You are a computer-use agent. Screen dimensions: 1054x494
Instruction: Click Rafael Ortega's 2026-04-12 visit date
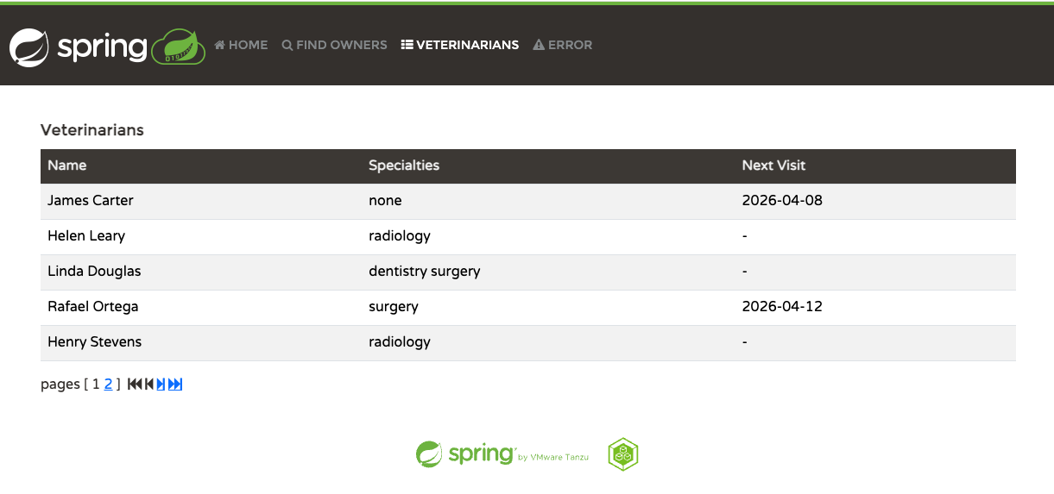[x=782, y=307]
